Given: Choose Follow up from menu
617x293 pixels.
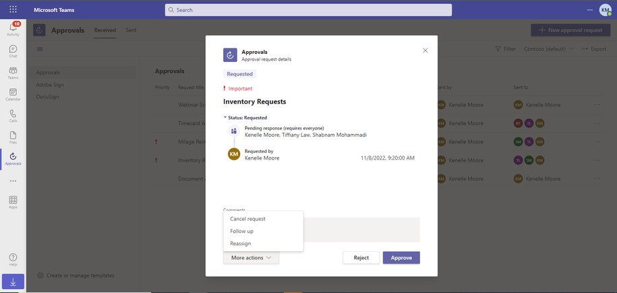Looking at the screenshot, I should pos(263,231).
